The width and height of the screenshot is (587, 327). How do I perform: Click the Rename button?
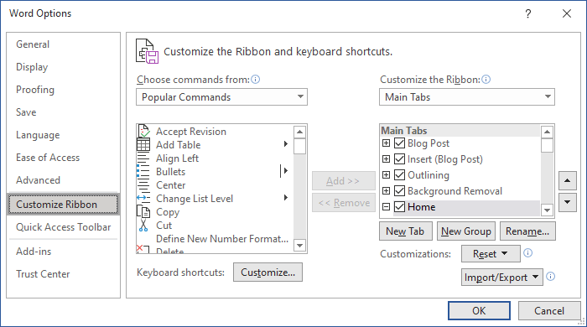527,231
